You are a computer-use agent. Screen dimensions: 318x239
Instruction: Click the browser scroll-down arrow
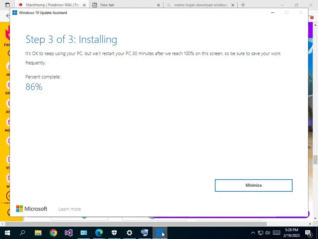click(x=315, y=218)
